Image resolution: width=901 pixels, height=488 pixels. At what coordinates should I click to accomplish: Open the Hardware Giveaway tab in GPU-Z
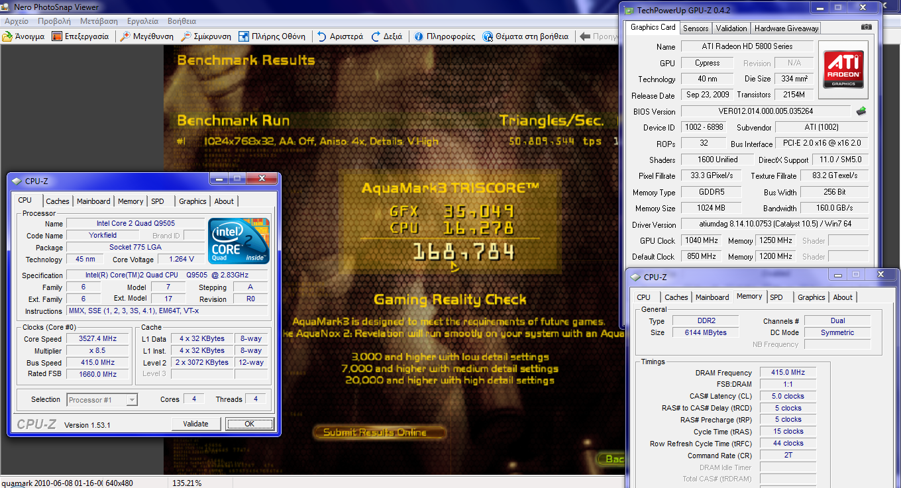coord(786,28)
